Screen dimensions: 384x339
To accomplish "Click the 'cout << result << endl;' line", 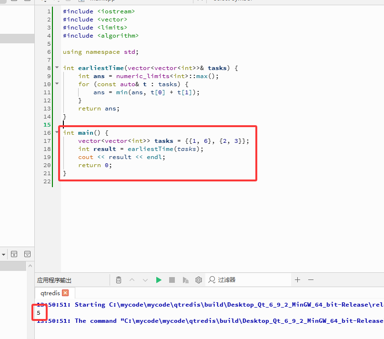I will (121, 157).
